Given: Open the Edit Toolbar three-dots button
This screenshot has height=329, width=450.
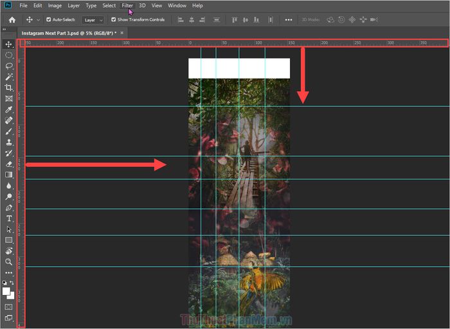Looking at the screenshot, I should [x=8, y=272].
